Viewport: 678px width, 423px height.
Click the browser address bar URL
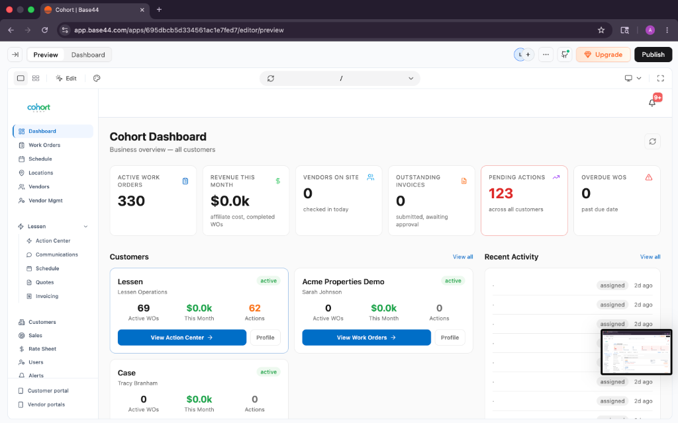click(179, 30)
